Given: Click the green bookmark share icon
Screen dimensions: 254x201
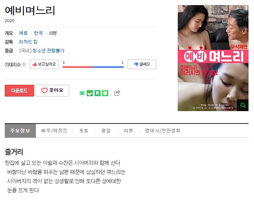Looking at the screenshot, I should pyautogui.click(x=97, y=93).
